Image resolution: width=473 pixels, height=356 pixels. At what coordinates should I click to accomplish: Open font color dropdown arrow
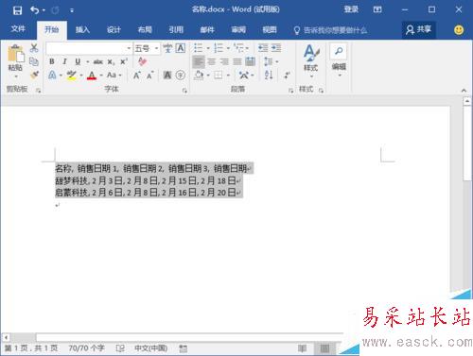pyautogui.click(x=101, y=76)
